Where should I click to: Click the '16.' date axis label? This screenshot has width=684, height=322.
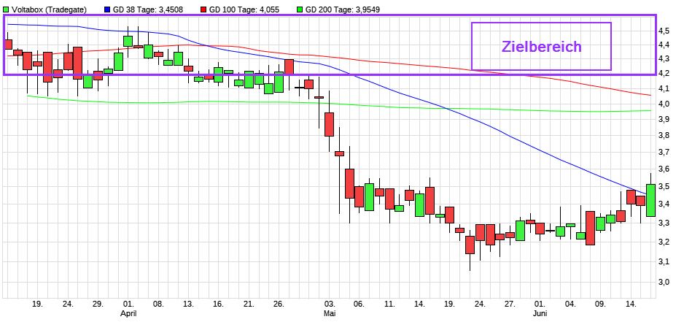point(219,304)
